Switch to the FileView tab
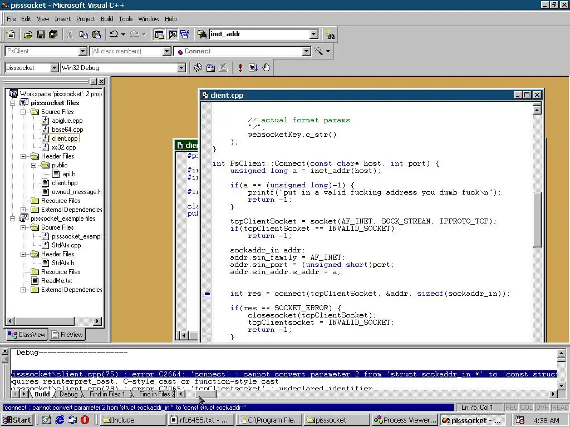Viewport: 570px width, 427px height. click(x=67, y=335)
